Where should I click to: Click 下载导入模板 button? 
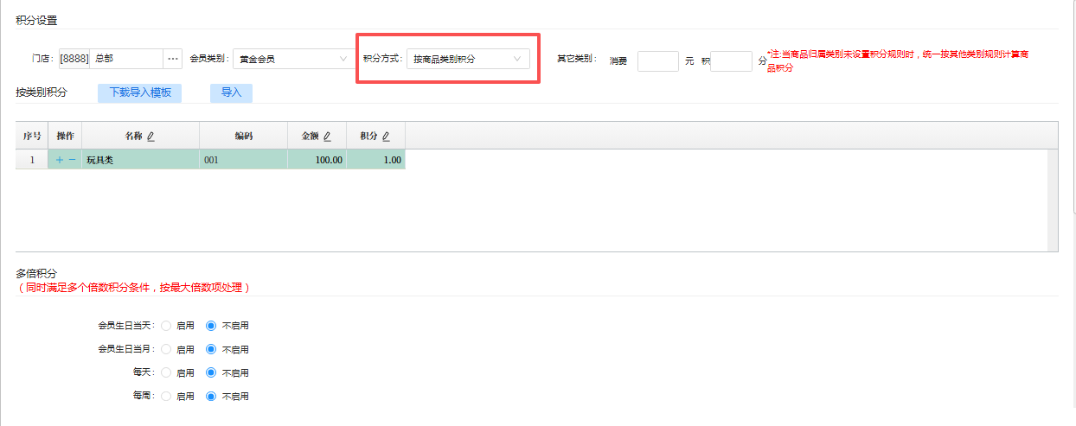click(x=140, y=92)
